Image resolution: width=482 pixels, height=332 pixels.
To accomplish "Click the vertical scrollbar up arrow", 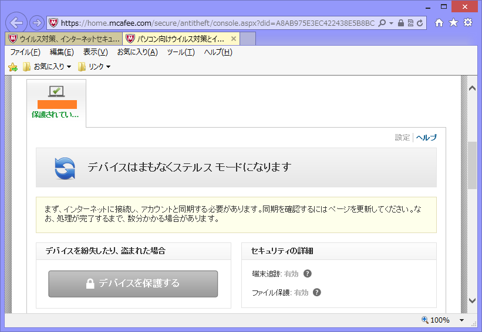I will tap(472, 88).
